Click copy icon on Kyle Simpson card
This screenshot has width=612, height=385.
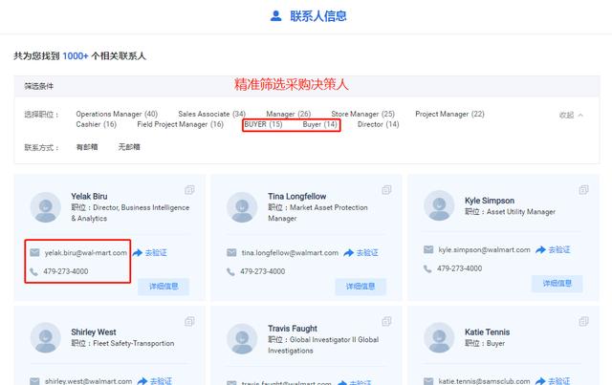(584, 190)
